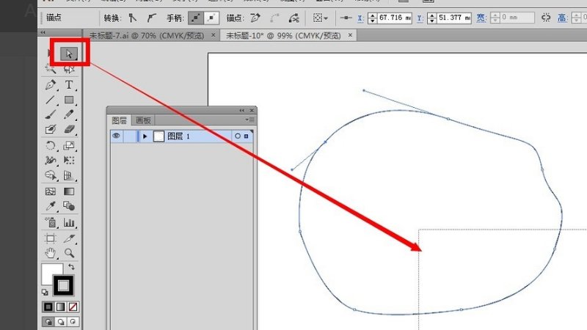Set paint type to solid Color
The image size is (587, 330).
click(48, 307)
